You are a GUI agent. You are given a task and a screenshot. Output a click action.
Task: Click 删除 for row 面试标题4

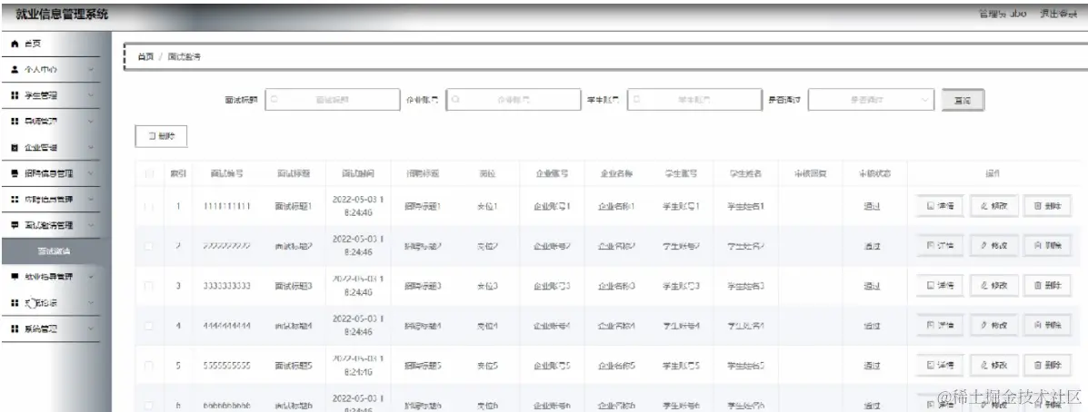pyautogui.click(x=1047, y=325)
